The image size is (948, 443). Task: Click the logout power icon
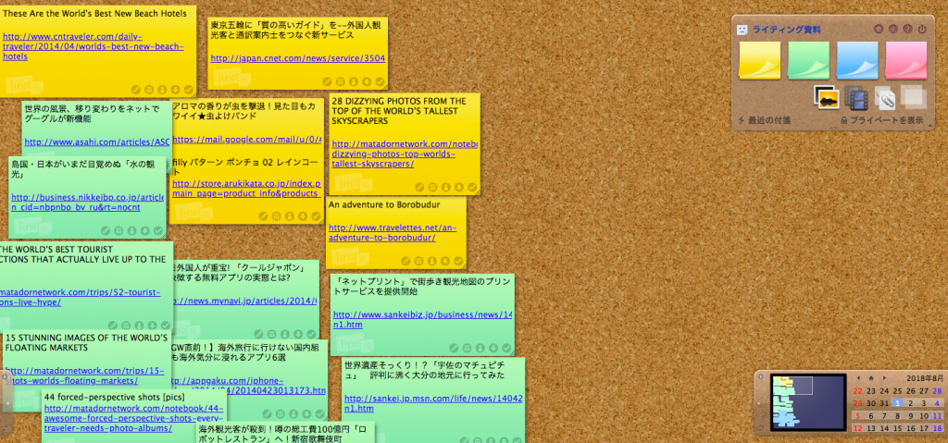[922, 29]
